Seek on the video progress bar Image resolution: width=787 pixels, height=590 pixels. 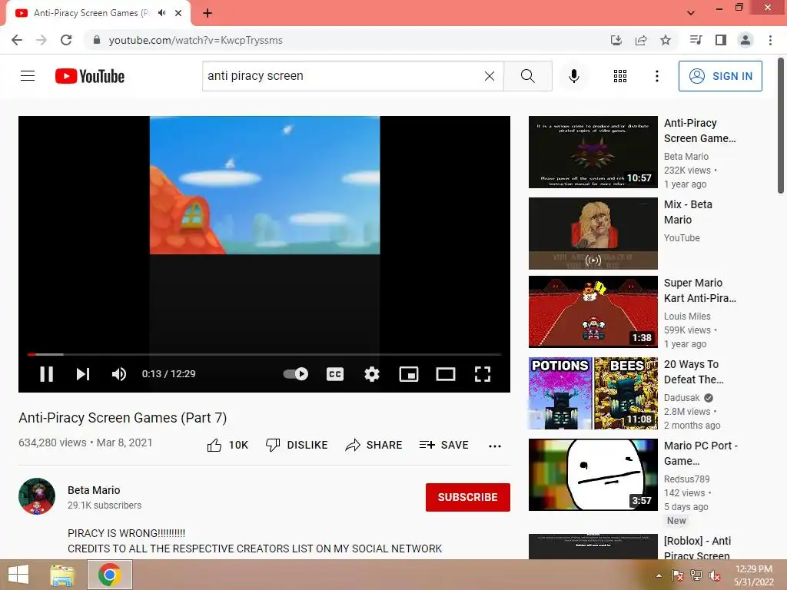(264, 354)
